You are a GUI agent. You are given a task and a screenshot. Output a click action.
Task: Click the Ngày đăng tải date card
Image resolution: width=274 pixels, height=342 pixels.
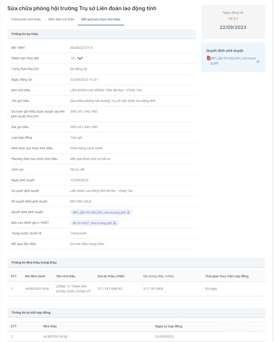[233, 22]
